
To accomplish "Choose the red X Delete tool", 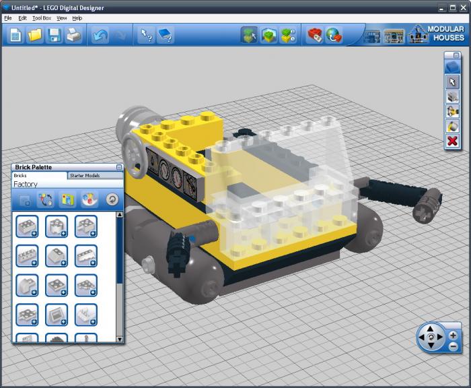I will 452,141.
